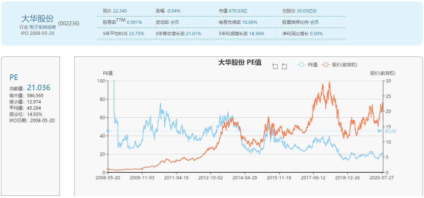The height and width of the screenshot is (198, 424).
Task: Click the IPO日期 row in the PE panel
Action: (32, 120)
